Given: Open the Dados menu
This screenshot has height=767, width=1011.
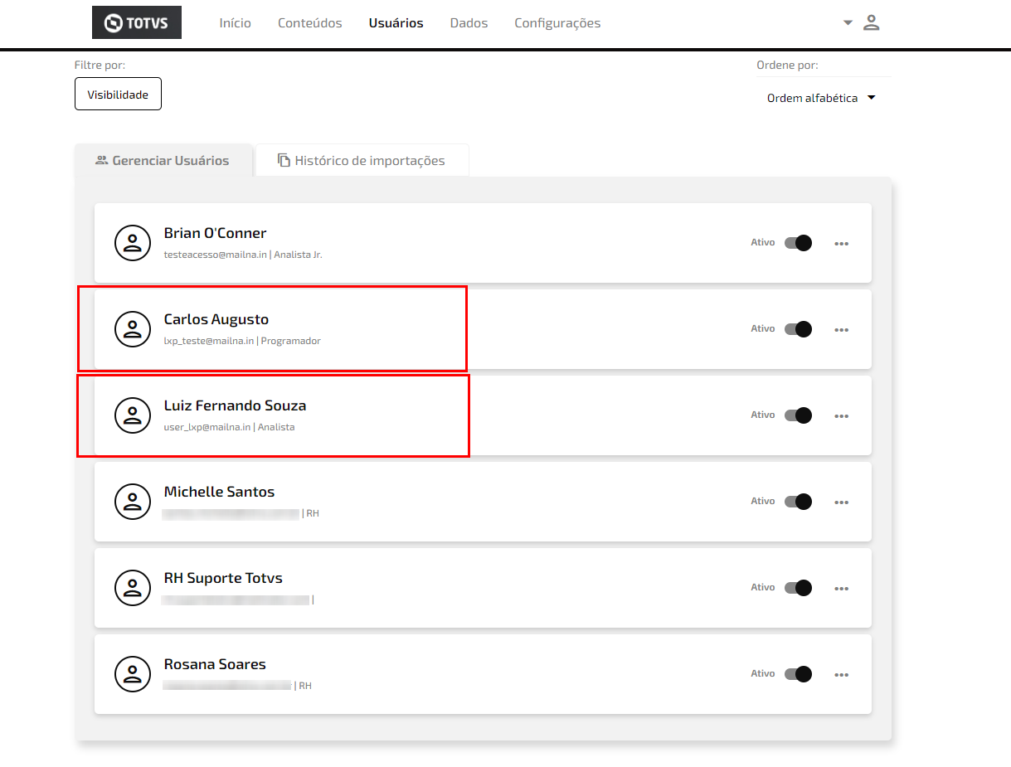Looking at the screenshot, I should (469, 23).
